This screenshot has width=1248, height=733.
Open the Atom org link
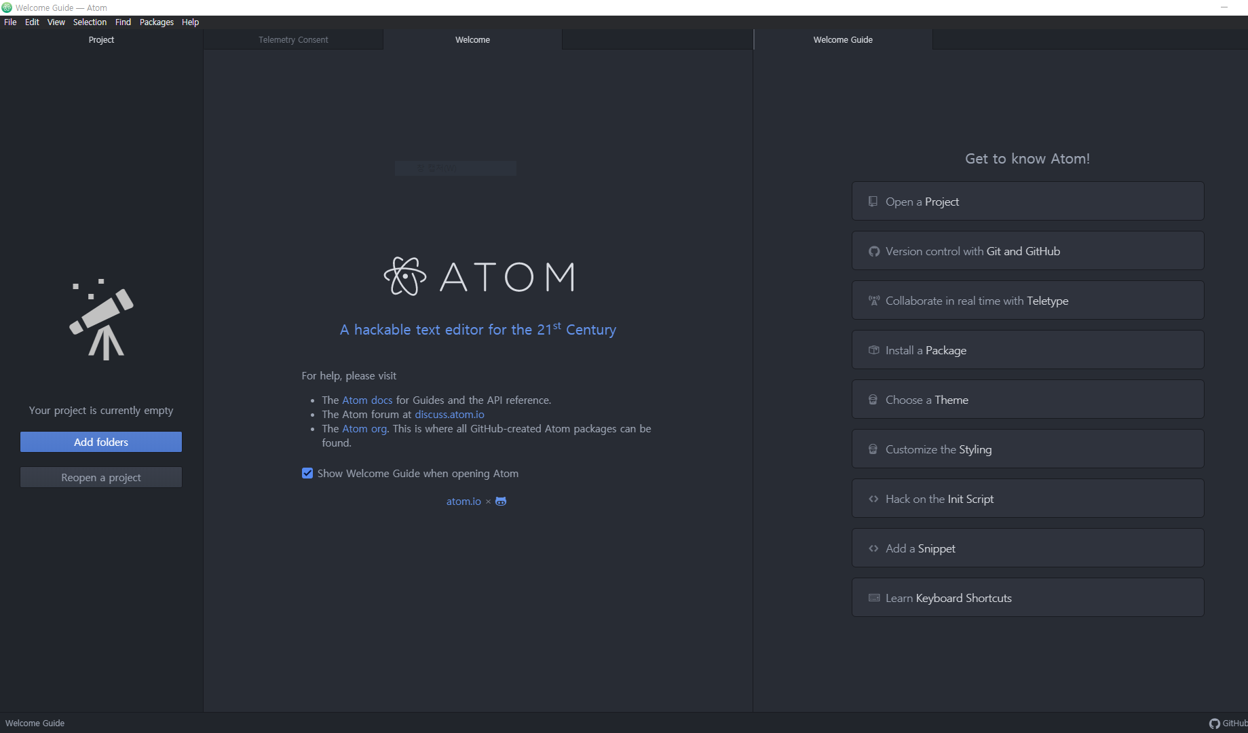[364, 429]
